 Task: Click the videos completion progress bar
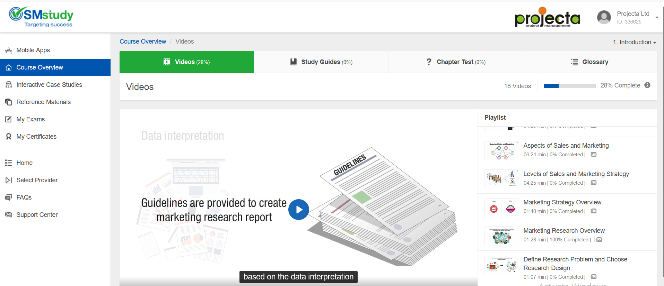[570, 86]
